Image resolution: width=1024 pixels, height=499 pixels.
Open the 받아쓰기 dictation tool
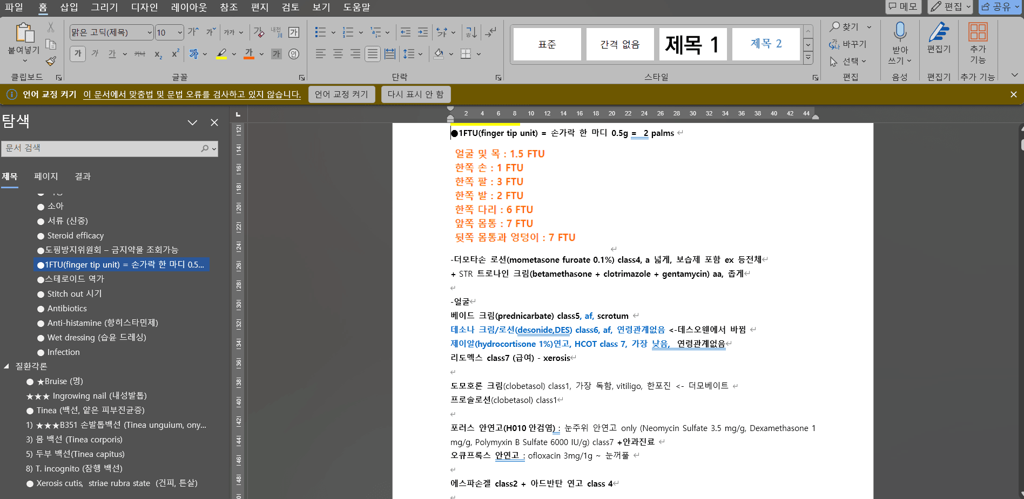(899, 43)
